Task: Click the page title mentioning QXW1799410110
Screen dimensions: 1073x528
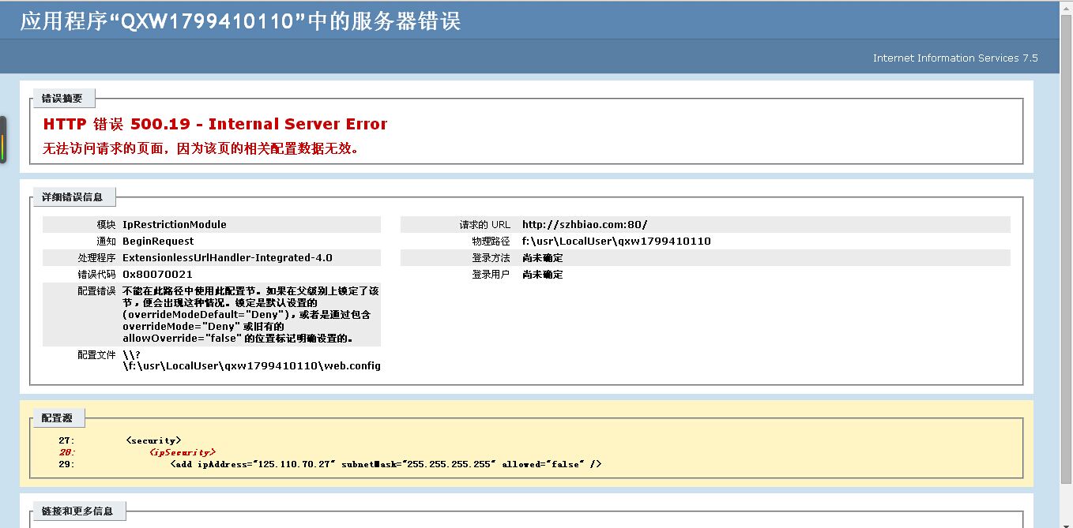Action: 240,21
